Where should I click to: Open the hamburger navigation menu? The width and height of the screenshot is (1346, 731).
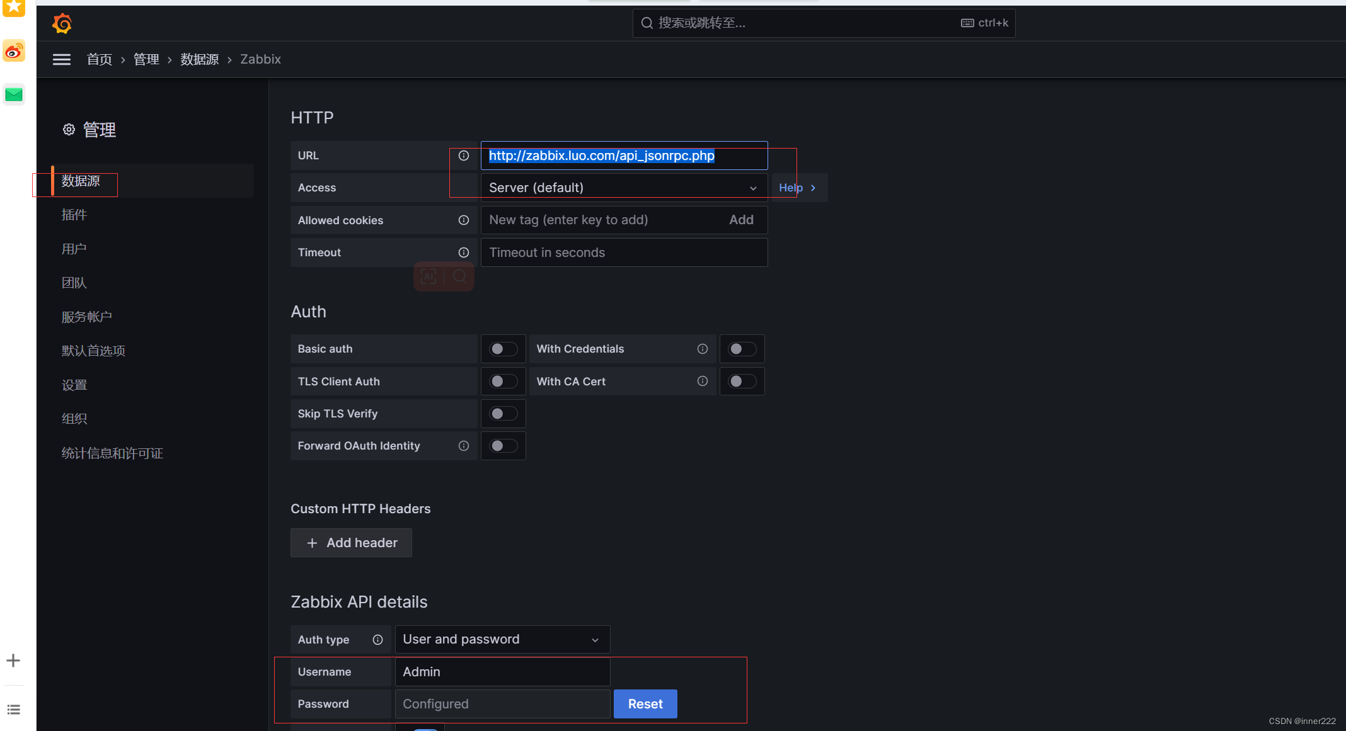click(x=61, y=59)
